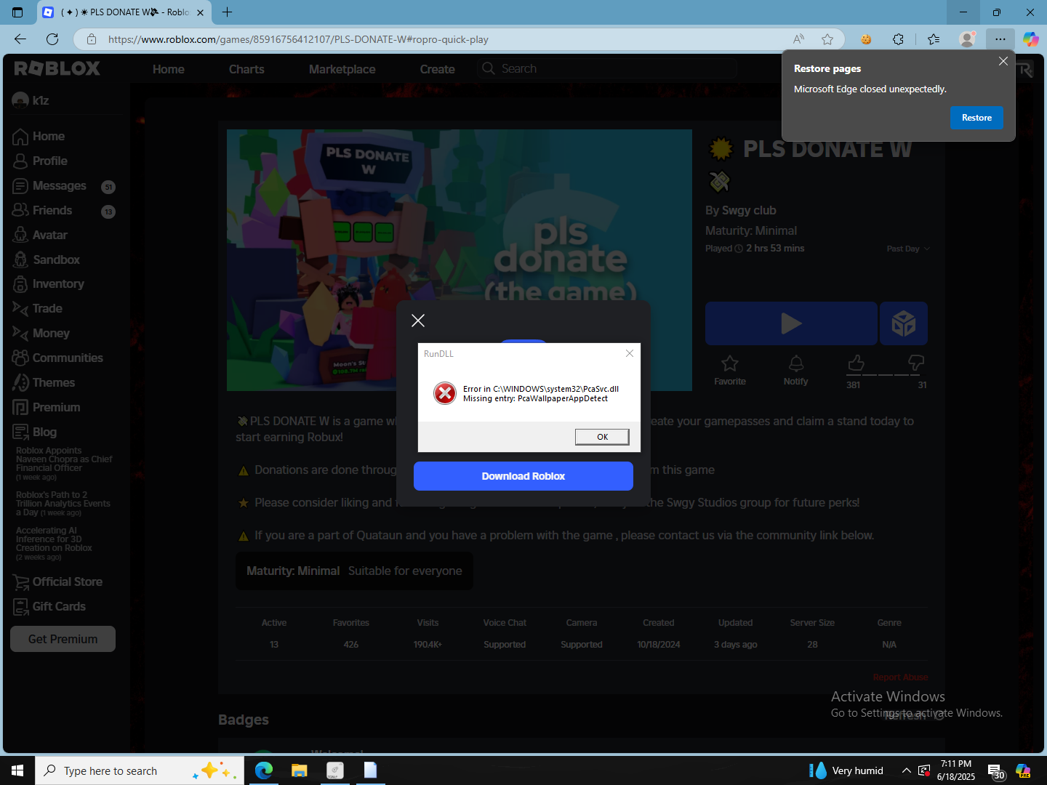Go to Charts in top navigation
This screenshot has height=785, width=1047.
[x=246, y=70]
